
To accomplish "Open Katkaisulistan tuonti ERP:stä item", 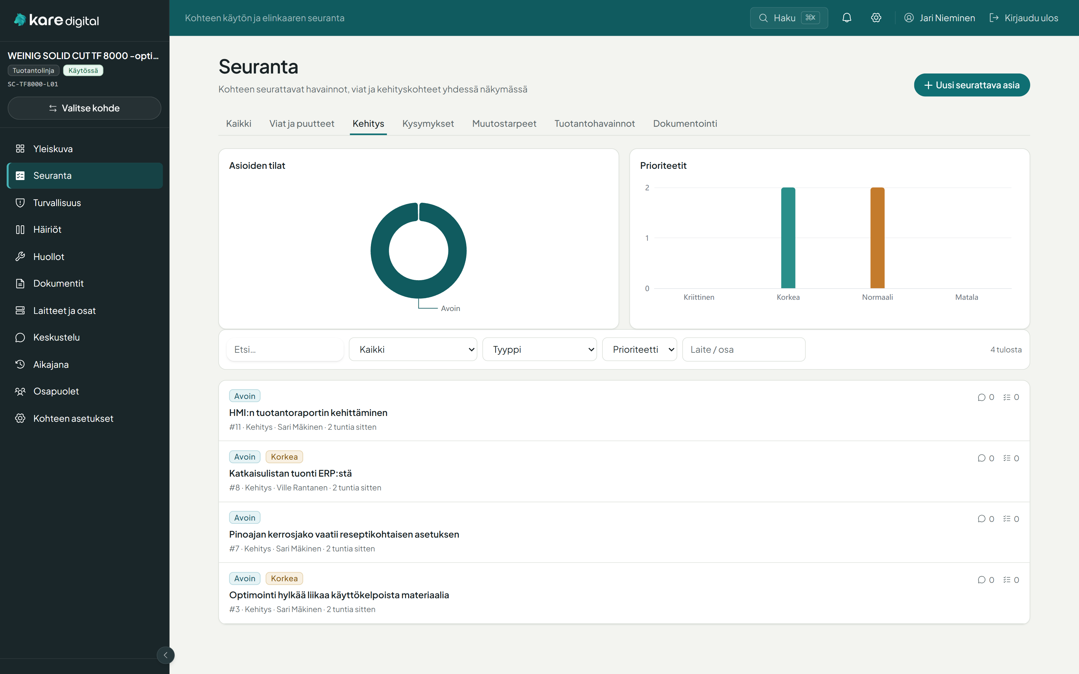I will [x=290, y=473].
